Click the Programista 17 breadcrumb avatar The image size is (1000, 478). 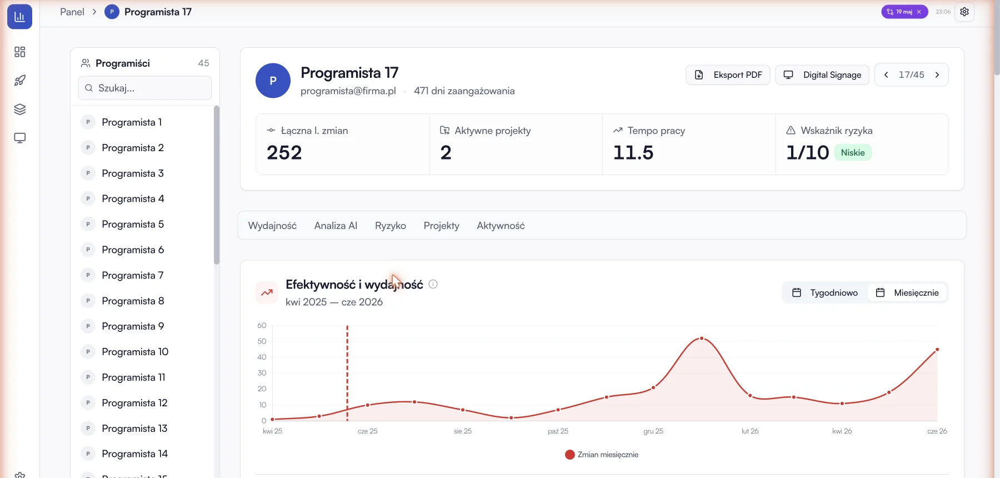pos(112,12)
